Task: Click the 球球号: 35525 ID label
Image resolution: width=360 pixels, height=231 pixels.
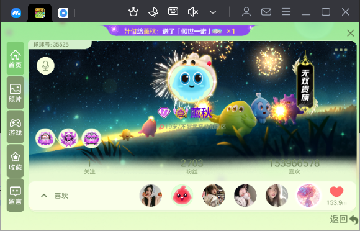Action: [x=51, y=45]
